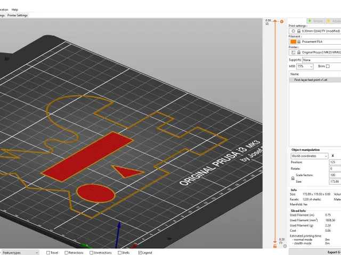Click the Export G-code button
341x255 pixels.
click(315, 252)
